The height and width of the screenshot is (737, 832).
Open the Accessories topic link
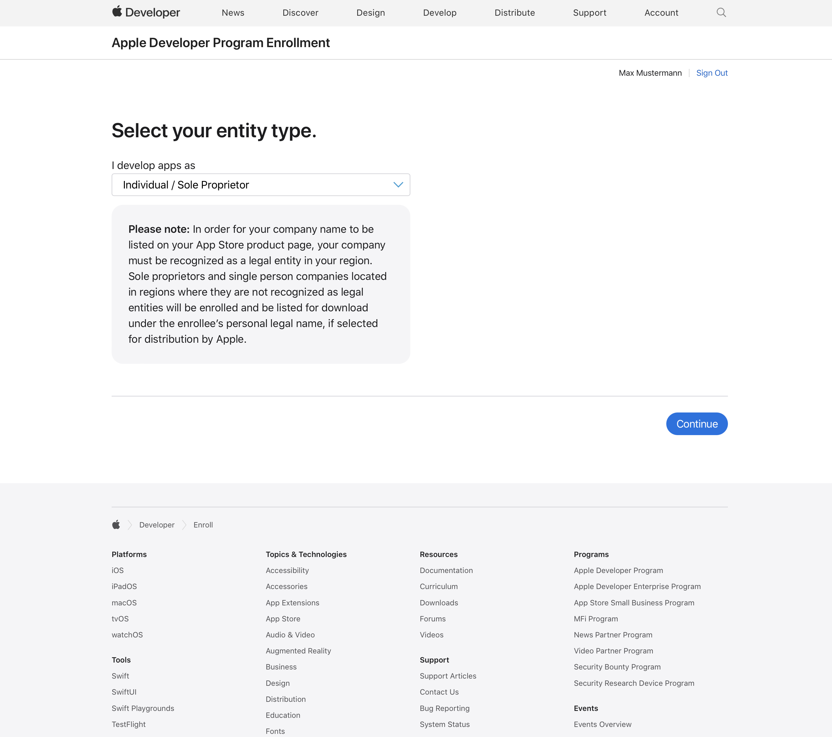point(286,586)
